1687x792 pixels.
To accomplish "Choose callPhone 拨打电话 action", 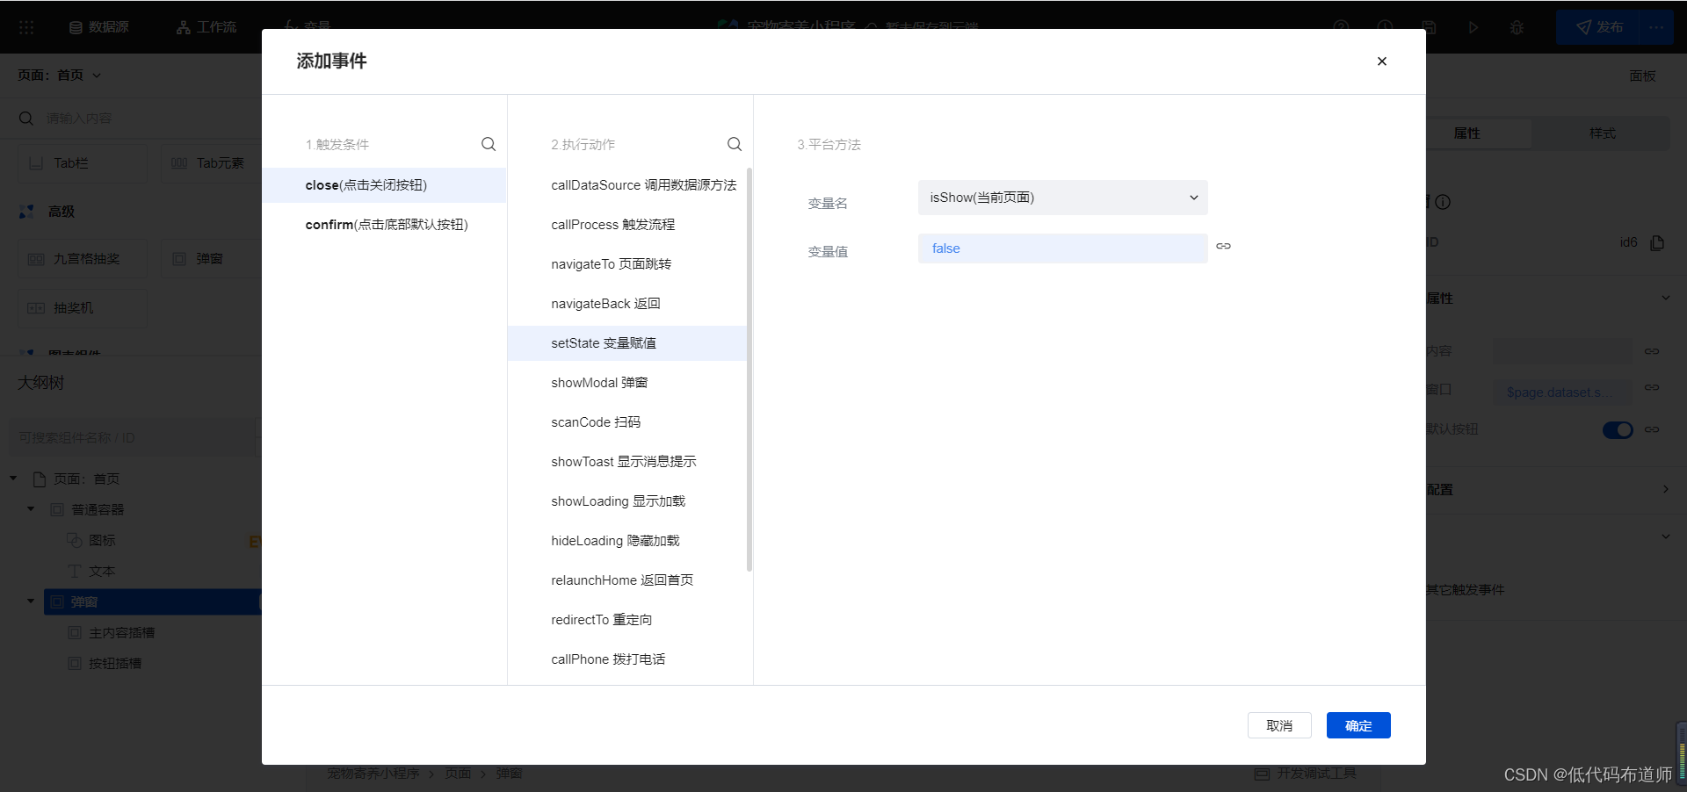I will tap(626, 659).
